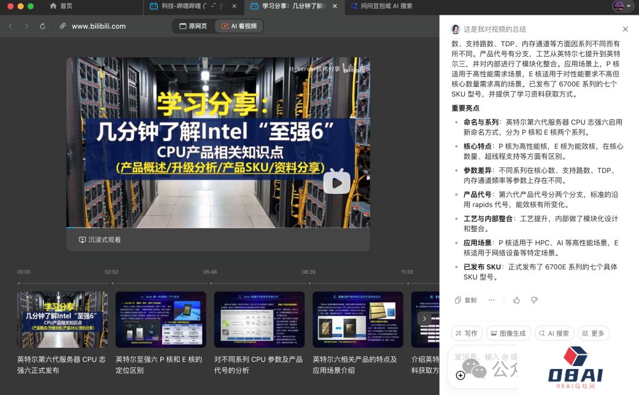Screen dimensions: 639x395
Task: Click the 图像生成 image generation button
Action: pos(508,333)
